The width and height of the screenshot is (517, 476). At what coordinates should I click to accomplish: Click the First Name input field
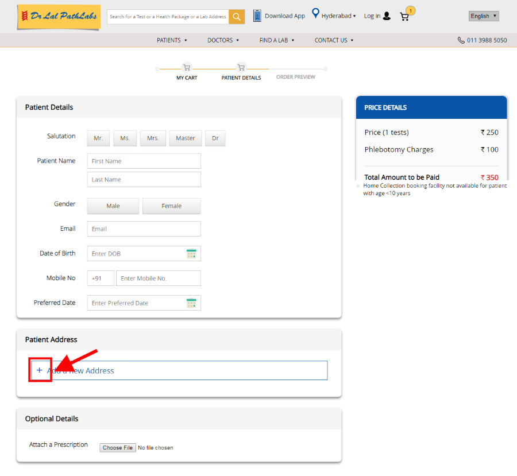[144, 161]
